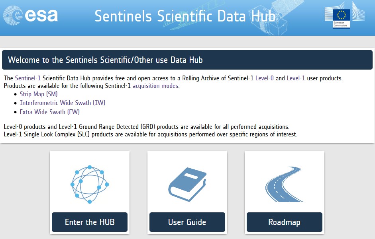Open the Level-1 product link
The height and width of the screenshot is (239, 375).
pos(296,78)
